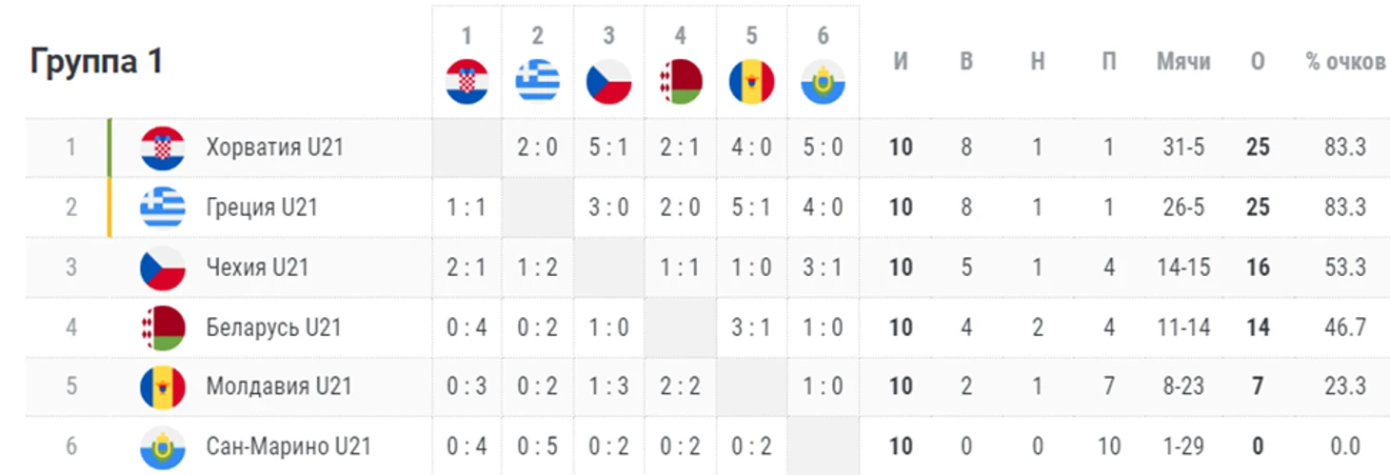
Task: Click the Croatia flag beside Хорватия U21
Action: pos(163,148)
